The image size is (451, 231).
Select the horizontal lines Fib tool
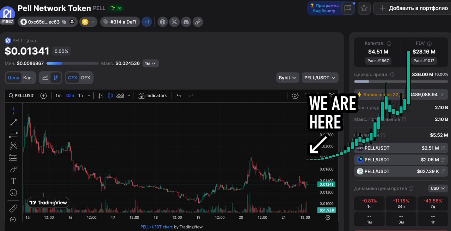click(x=13, y=134)
